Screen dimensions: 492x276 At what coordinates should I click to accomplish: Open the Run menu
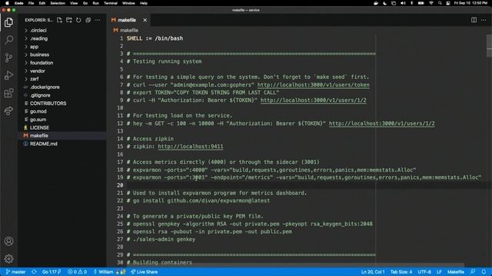tap(95, 3)
